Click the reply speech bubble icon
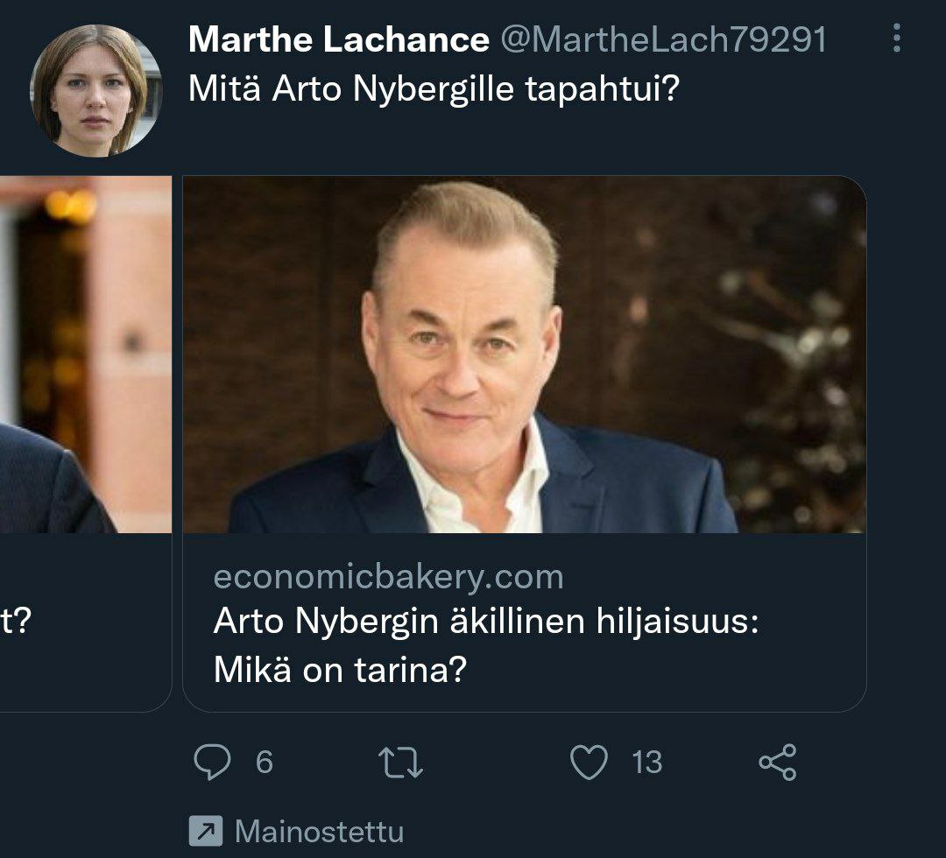The height and width of the screenshot is (858, 946). [x=211, y=762]
